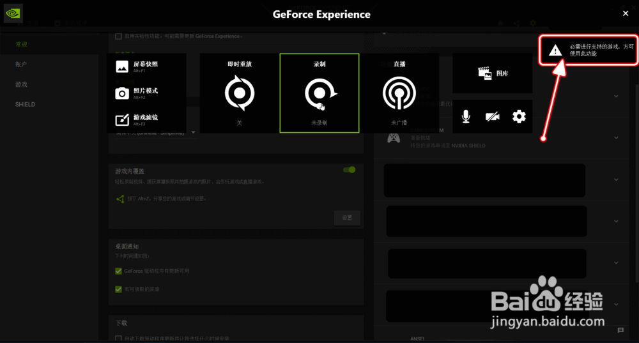Open the language dropdown arrow
Image resolution: width=639 pixels, height=343 pixels.
click(x=193, y=133)
